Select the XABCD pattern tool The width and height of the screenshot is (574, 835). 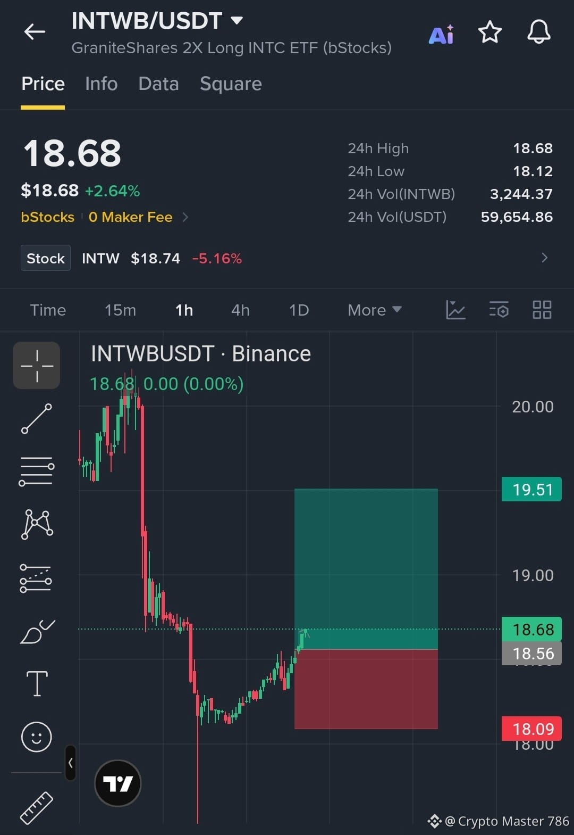(x=37, y=524)
